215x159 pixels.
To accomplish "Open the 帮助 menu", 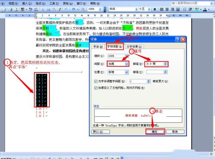I will pos(95,3).
